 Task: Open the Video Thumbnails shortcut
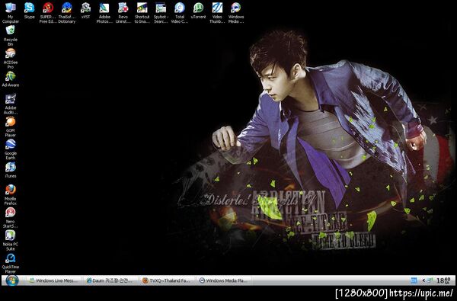[217, 12]
